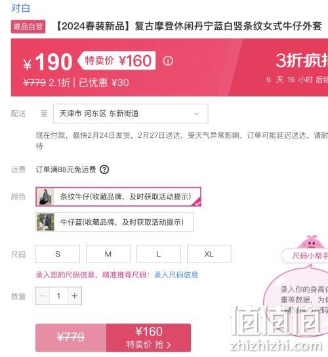Click the 牛仔蓝 color thumbnail image
The width and height of the screenshot is (328, 357).
(45, 222)
